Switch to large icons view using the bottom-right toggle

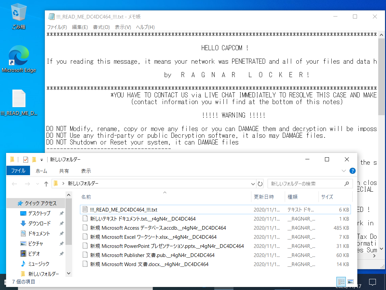click(351, 282)
